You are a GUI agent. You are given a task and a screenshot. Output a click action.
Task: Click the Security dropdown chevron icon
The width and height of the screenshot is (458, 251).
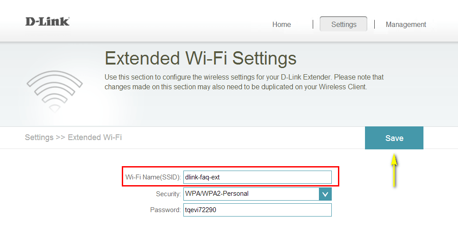[x=325, y=194]
